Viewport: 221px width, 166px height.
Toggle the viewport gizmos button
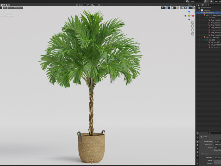point(167,8)
